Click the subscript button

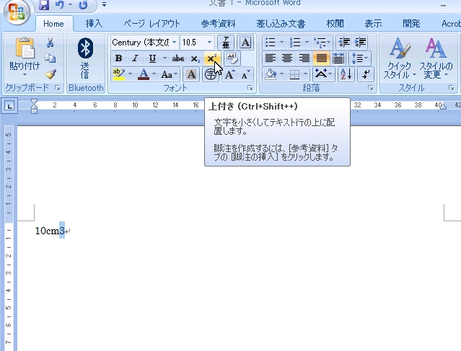click(195, 58)
